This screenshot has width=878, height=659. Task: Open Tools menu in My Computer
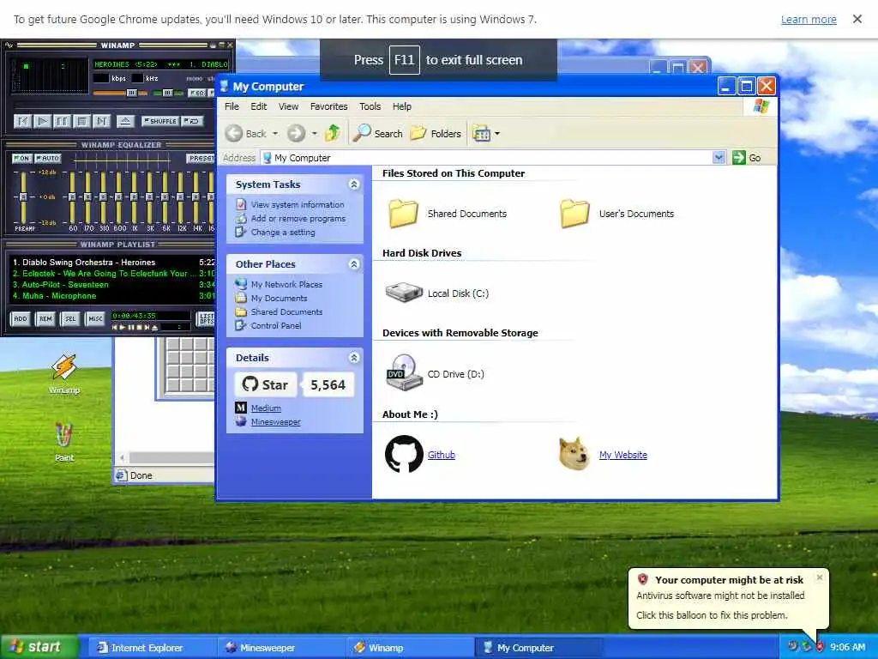pos(370,106)
